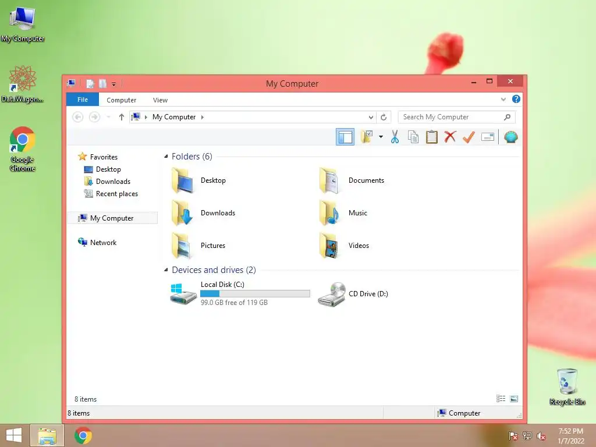
Task: Select the Downloads folder in Folders group
Action: pyautogui.click(x=203, y=213)
